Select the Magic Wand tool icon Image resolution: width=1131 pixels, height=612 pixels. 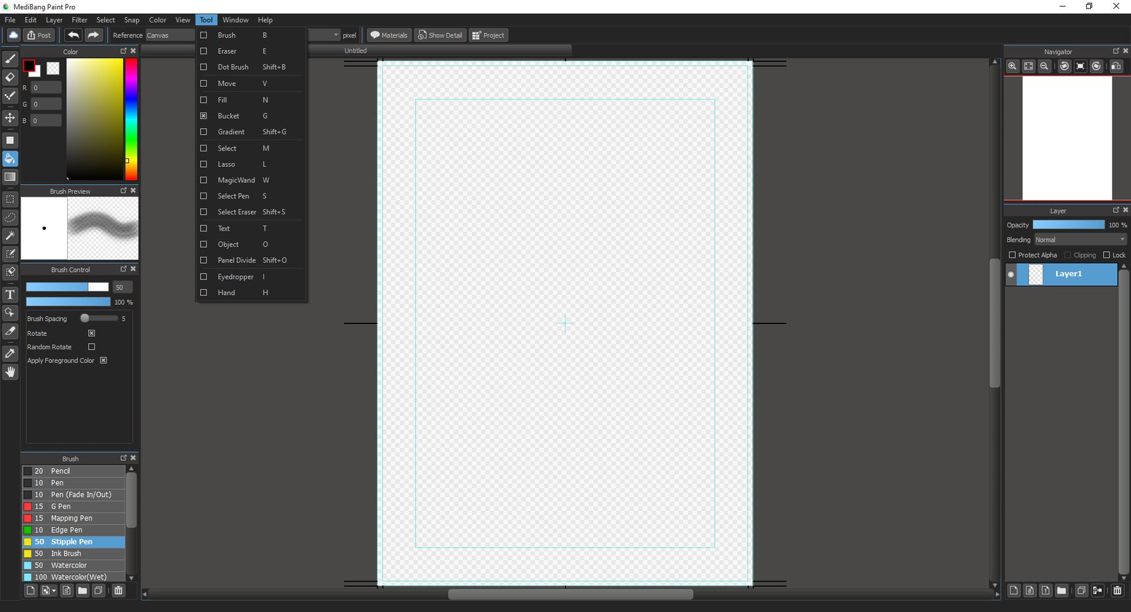[x=10, y=235]
